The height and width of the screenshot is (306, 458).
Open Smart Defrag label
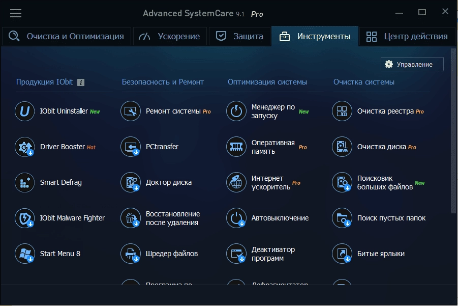click(x=61, y=183)
